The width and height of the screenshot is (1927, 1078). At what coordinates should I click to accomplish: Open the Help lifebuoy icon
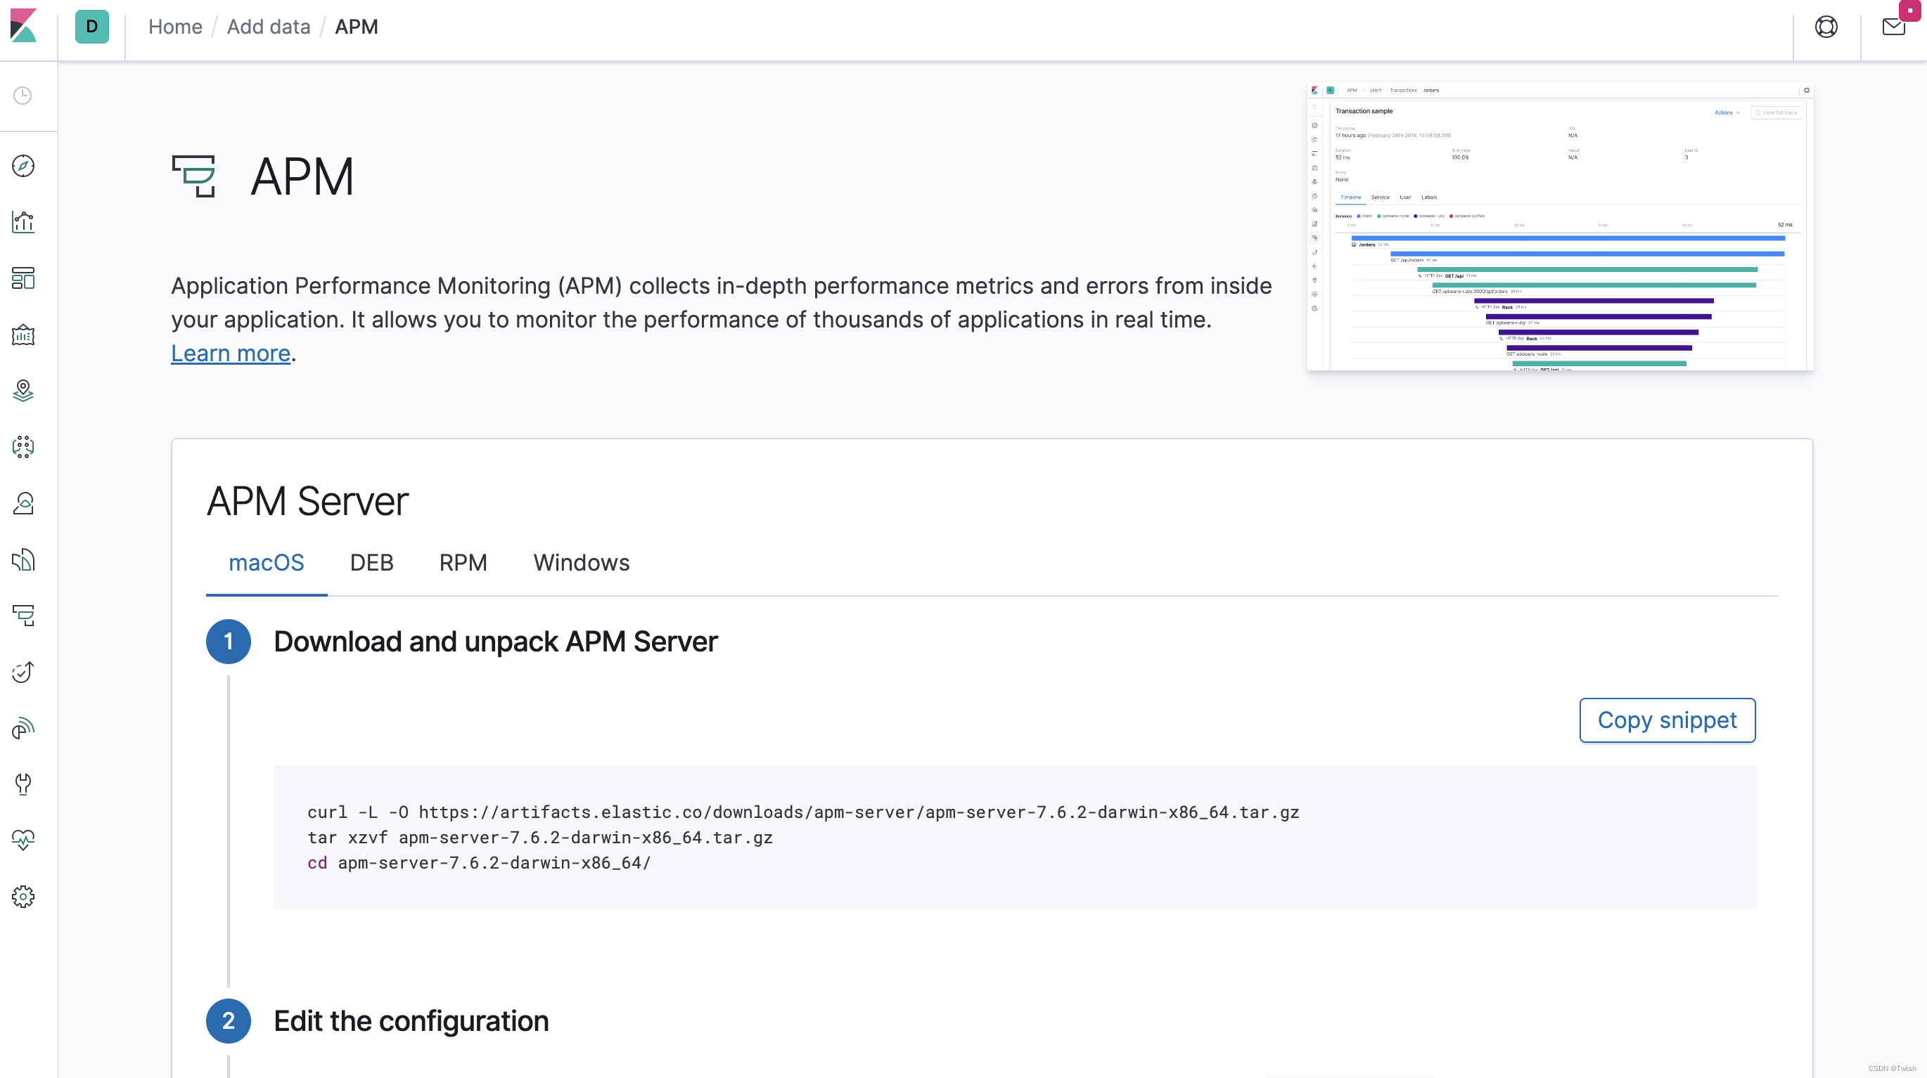1826,27
